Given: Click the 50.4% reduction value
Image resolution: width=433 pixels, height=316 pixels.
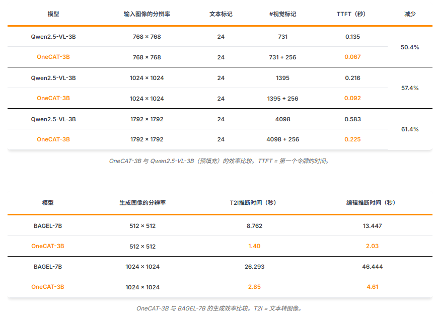Looking at the screenshot, I should tap(410, 47).
